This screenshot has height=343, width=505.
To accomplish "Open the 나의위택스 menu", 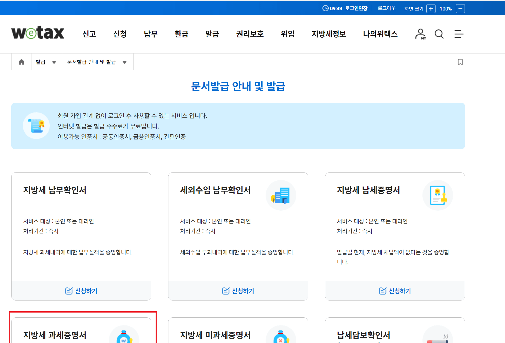I will coord(380,34).
